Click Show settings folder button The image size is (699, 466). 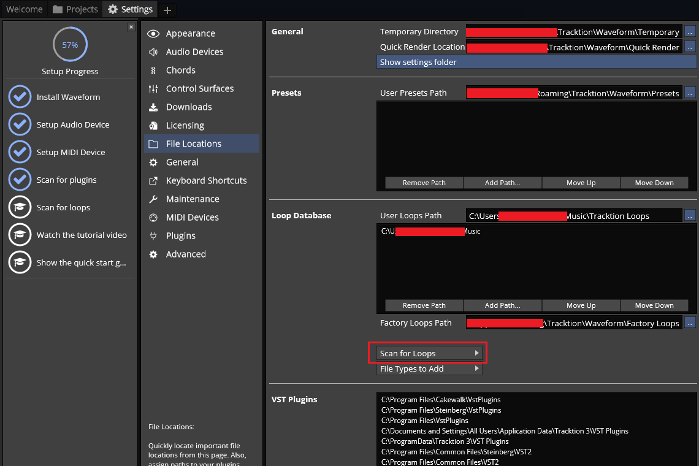[536, 62]
